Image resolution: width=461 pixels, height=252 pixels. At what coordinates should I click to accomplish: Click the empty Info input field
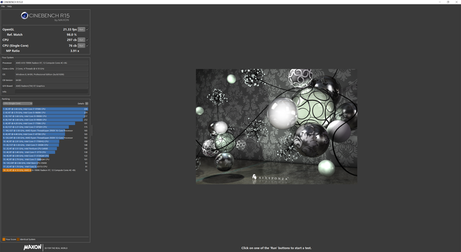[x=51, y=92]
